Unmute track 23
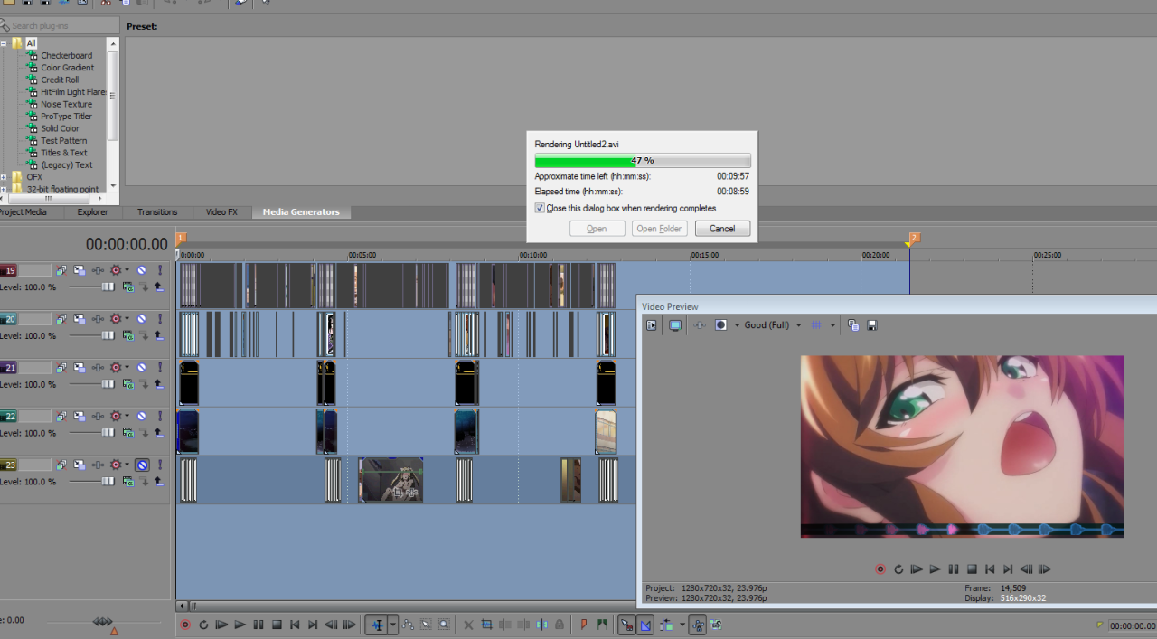The height and width of the screenshot is (639, 1157). click(142, 465)
